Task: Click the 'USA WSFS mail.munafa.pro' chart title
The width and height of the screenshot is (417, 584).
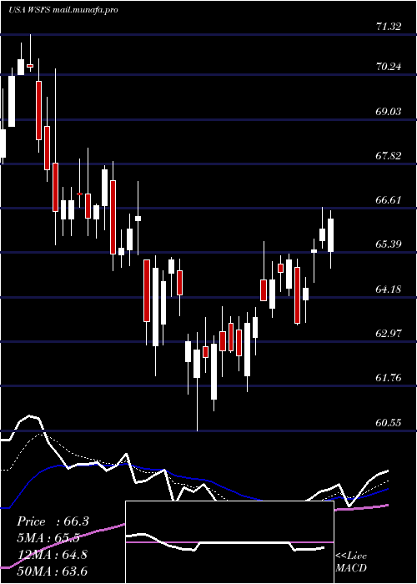Action: pos(63,10)
